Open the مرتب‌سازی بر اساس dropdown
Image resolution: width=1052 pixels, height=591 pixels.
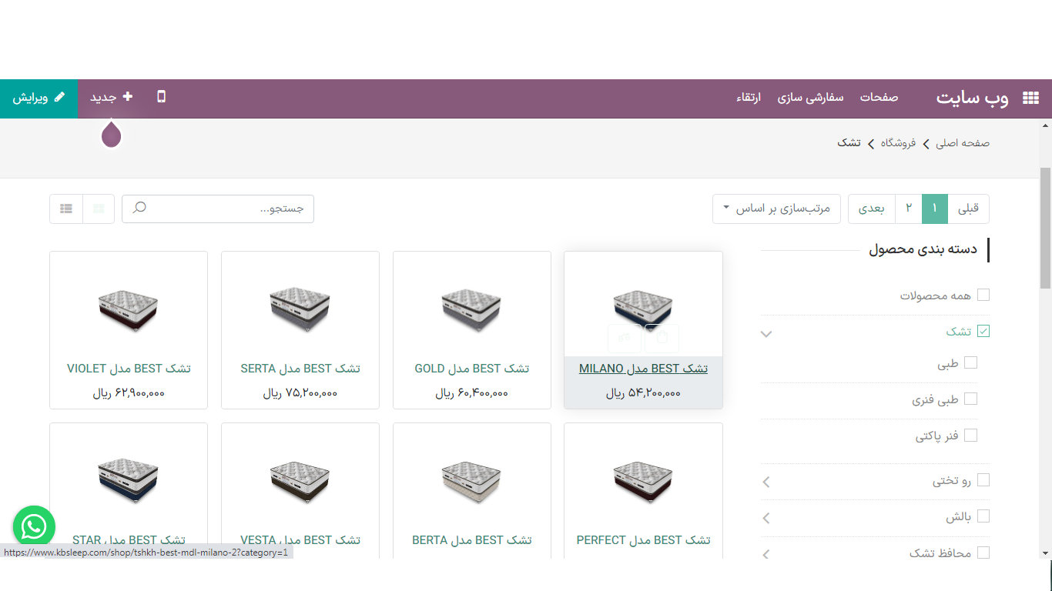click(x=777, y=209)
